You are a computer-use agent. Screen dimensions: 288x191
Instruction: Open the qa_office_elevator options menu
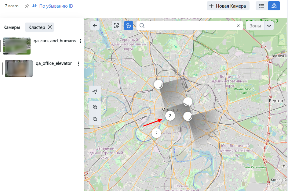tap(78, 63)
